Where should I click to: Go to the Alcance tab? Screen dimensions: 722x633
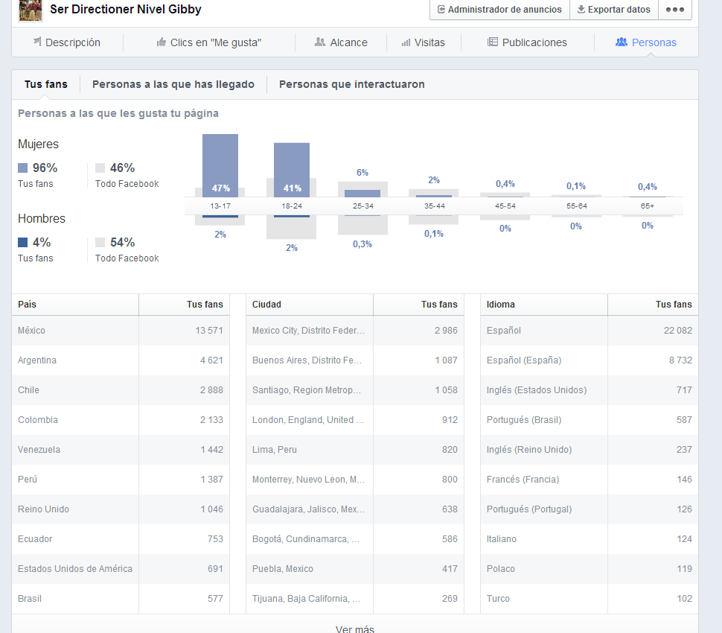(341, 42)
